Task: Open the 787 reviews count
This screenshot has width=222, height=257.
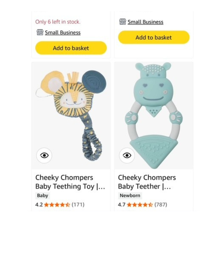Action: pyautogui.click(x=161, y=205)
